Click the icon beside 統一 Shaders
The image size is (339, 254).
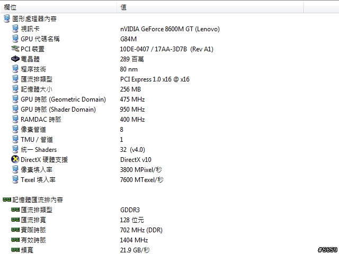coord(15,149)
